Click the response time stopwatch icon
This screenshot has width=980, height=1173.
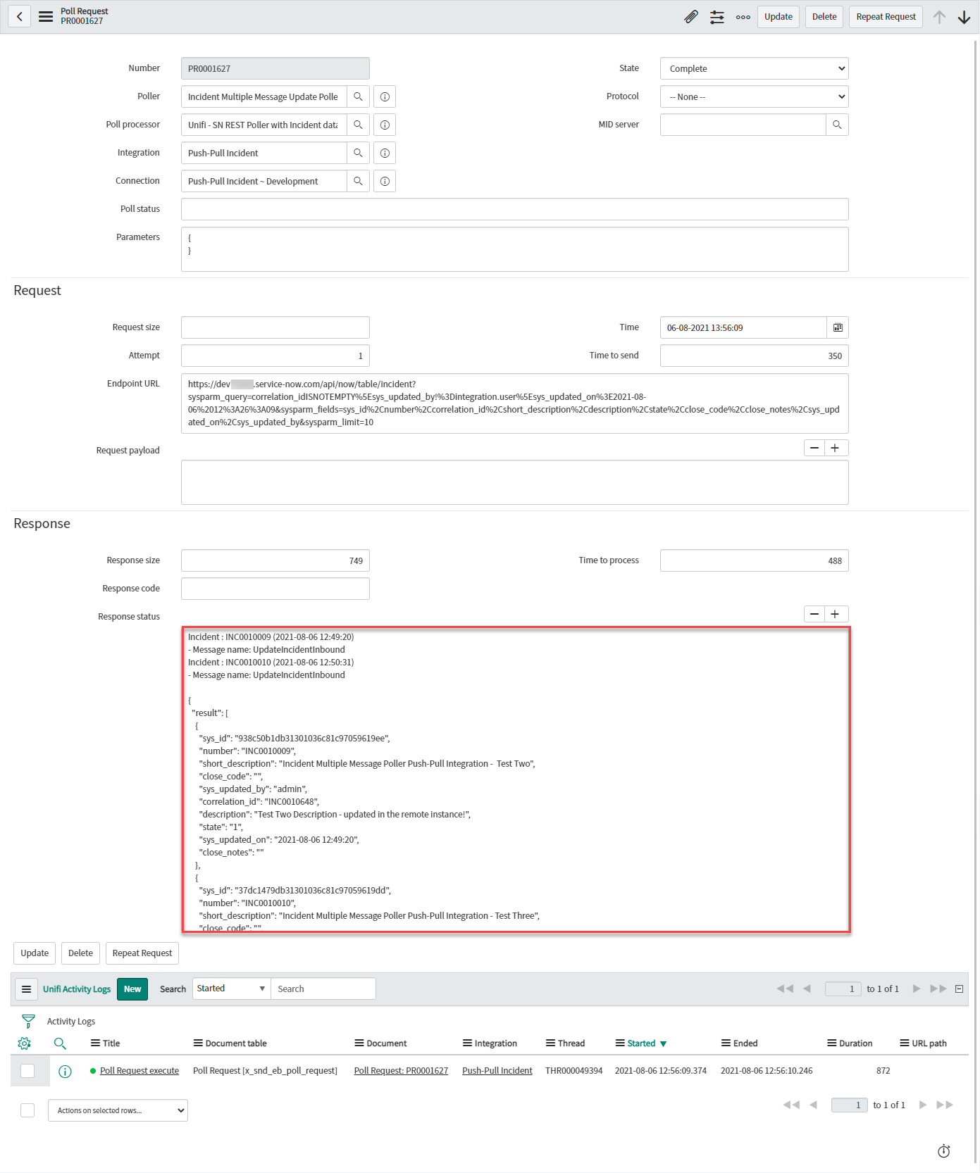point(943,1151)
